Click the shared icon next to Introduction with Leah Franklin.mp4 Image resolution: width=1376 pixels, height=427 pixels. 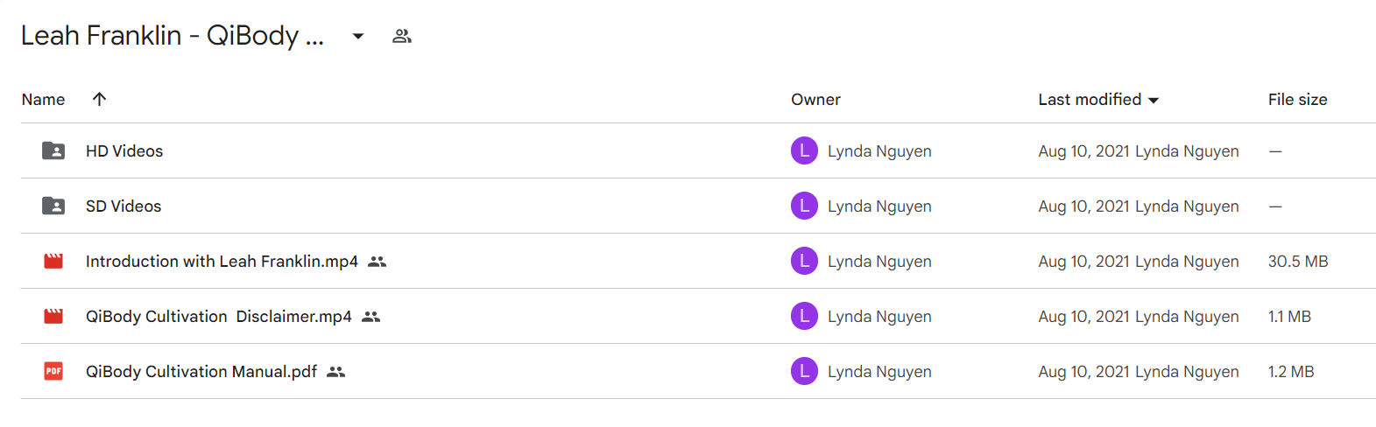(378, 262)
